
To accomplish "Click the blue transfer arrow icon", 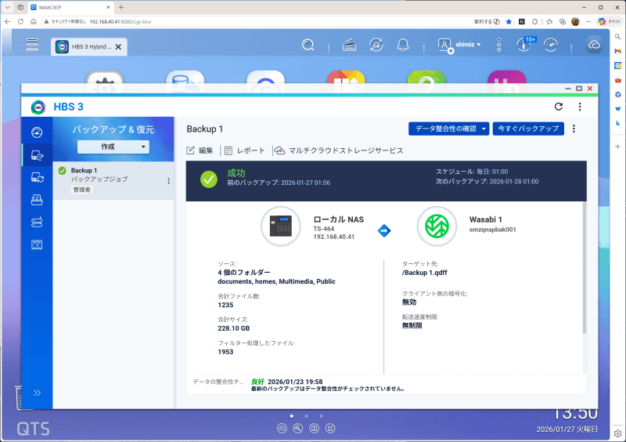I will (x=384, y=231).
